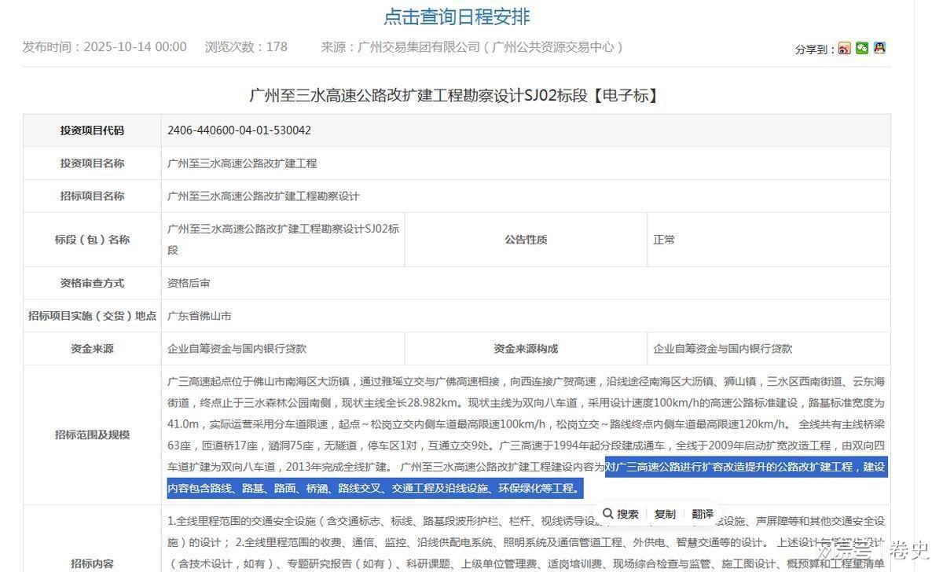This screenshot has height=572, width=943.
Task: Share the page to Sina Weibo
Action: [x=844, y=49]
